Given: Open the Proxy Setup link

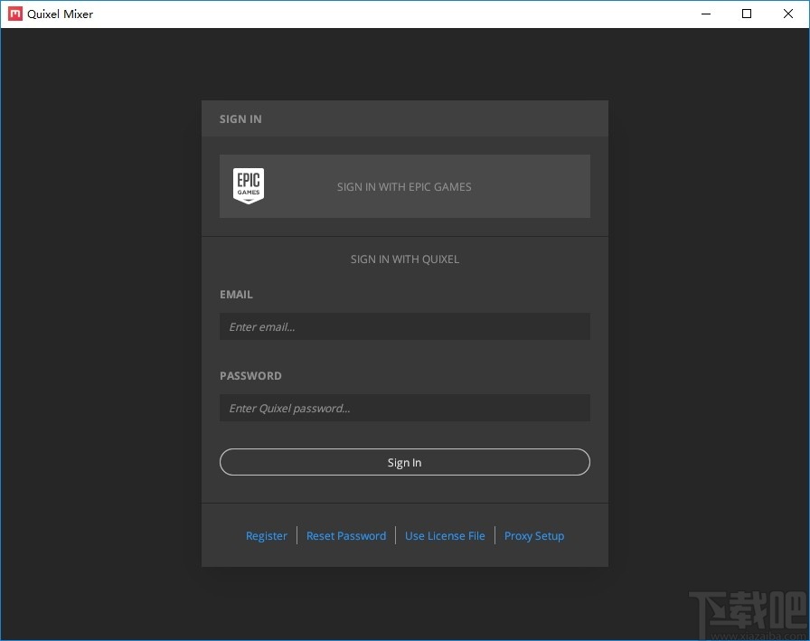Looking at the screenshot, I should click(534, 535).
